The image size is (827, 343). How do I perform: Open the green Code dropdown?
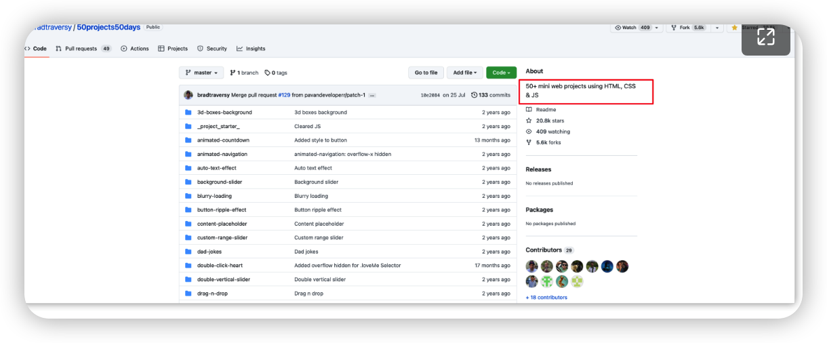tap(502, 73)
